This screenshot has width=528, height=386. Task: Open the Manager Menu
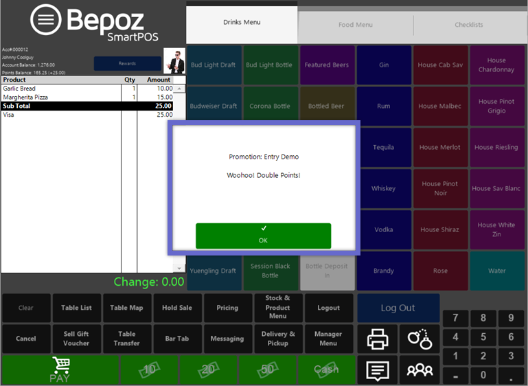pos(328,339)
